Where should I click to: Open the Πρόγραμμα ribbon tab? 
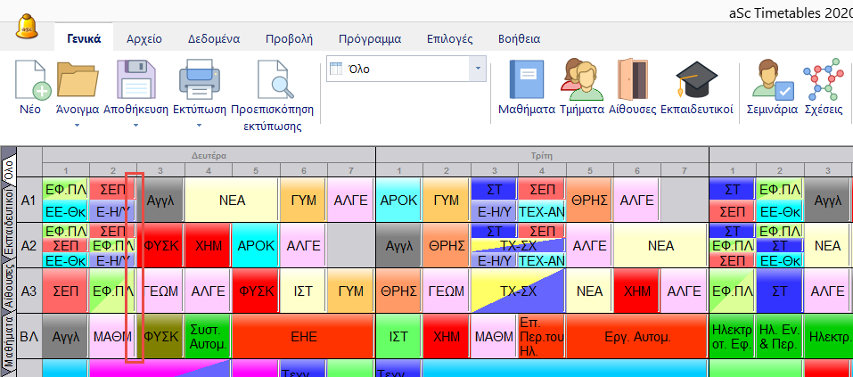(369, 39)
